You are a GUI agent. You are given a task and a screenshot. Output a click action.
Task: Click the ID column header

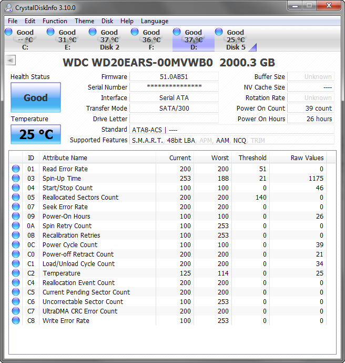coord(31,158)
